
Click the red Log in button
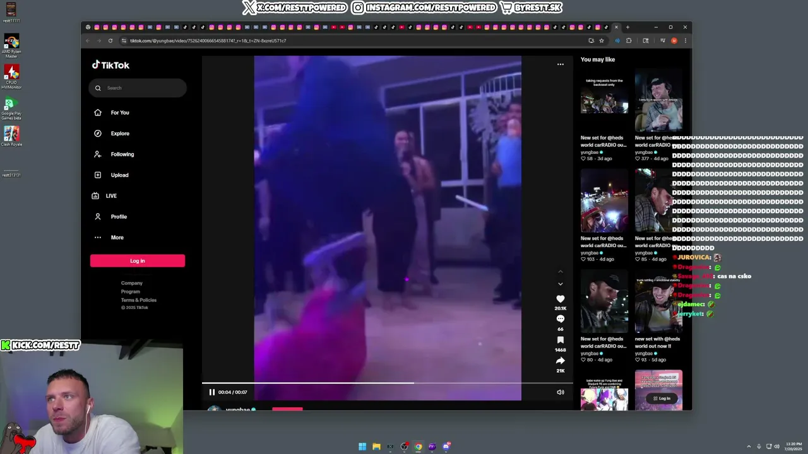(x=138, y=260)
